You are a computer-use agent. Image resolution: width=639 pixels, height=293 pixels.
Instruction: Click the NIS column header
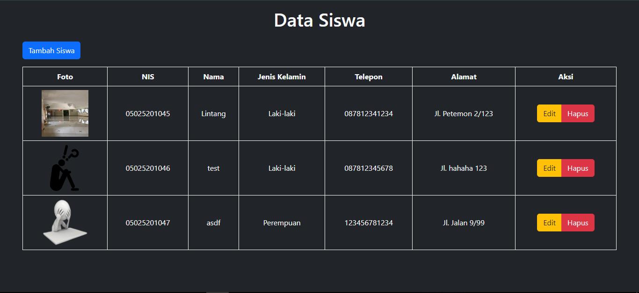pyautogui.click(x=147, y=77)
